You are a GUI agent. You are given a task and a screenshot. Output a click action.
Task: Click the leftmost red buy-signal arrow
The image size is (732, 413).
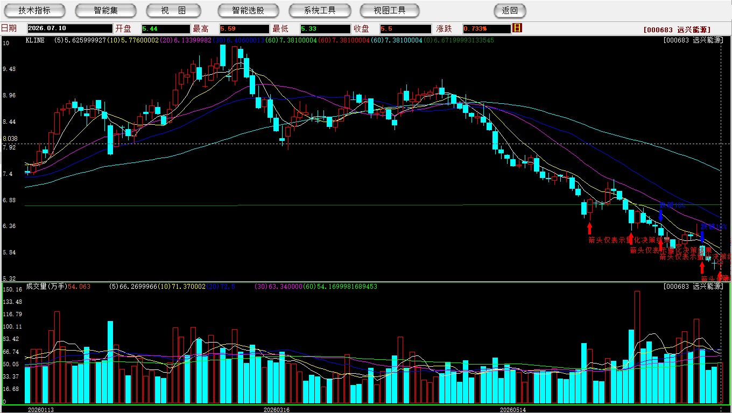(589, 228)
